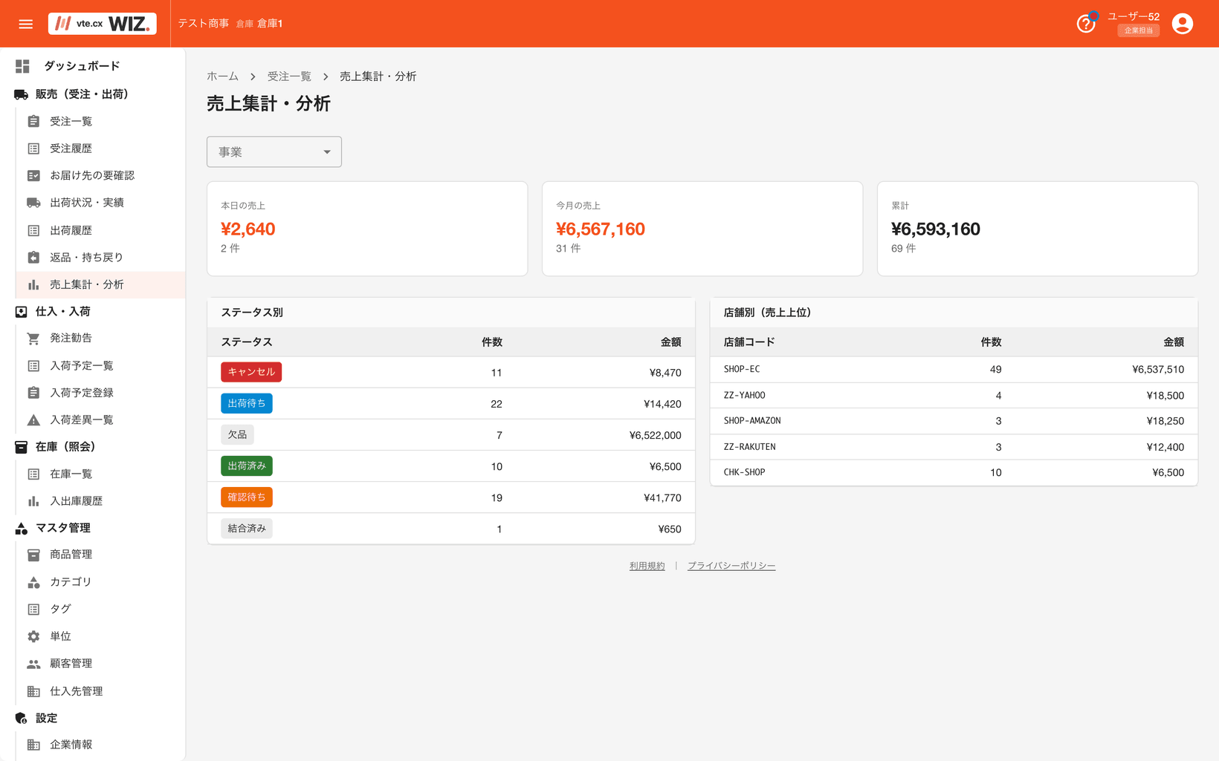Click the orange 確認待ち status badge
The image size is (1219, 761).
pyautogui.click(x=247, y=497)
